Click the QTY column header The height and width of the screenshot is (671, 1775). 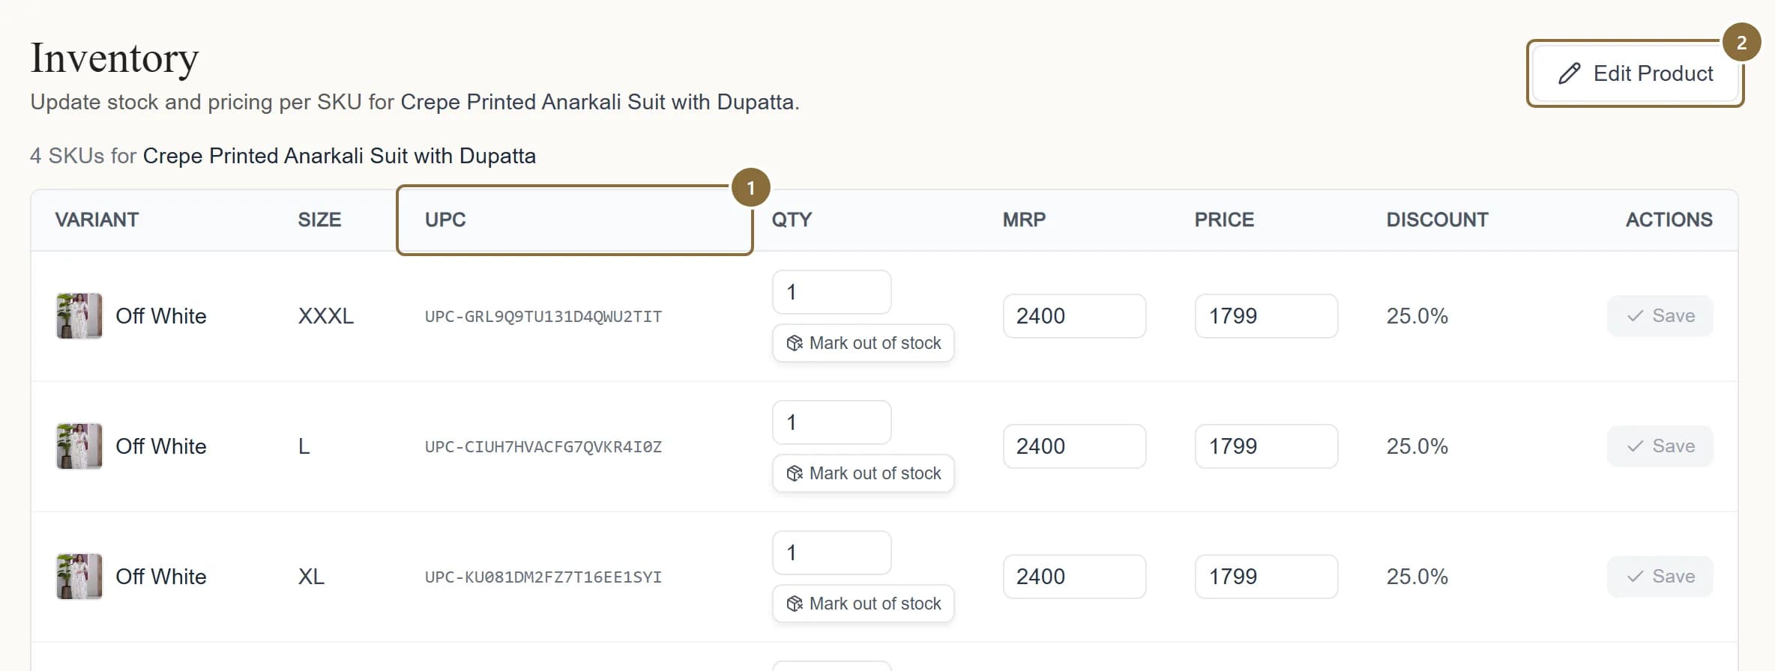pos(792,220)
